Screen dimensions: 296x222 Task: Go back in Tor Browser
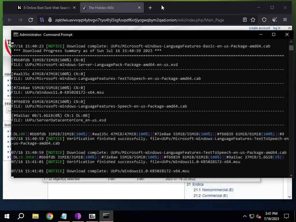click(x=10, y=20)
